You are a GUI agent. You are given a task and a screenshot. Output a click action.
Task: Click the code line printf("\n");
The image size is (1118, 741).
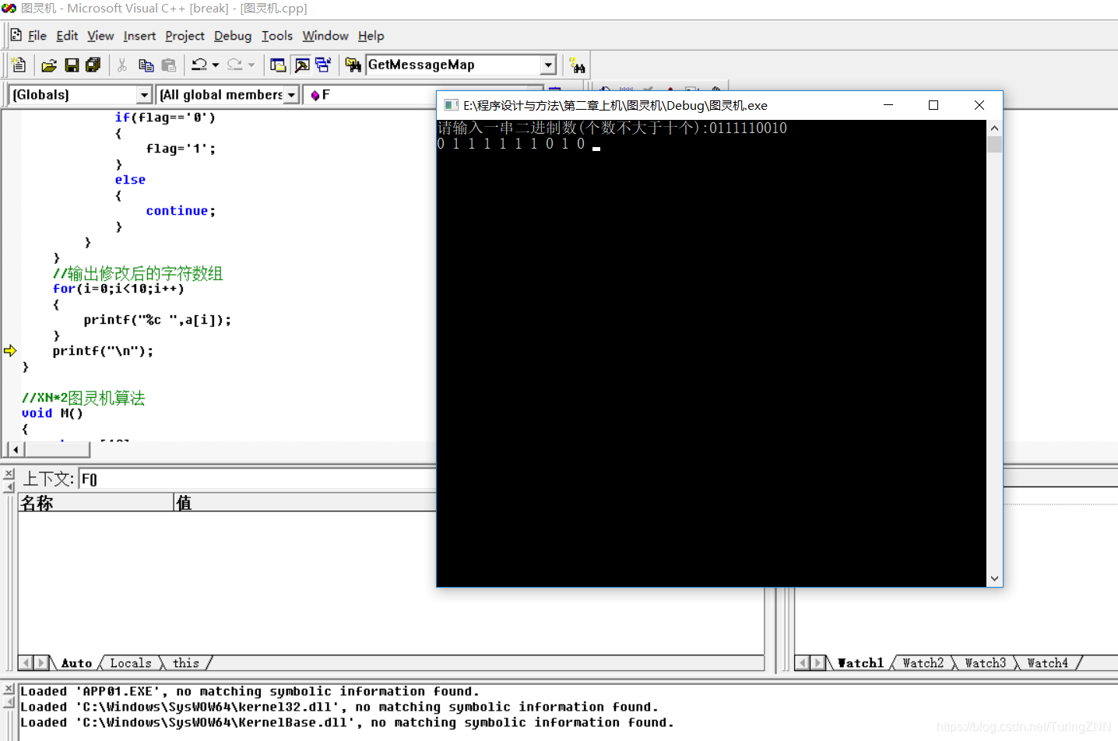[x=103, y=351]
